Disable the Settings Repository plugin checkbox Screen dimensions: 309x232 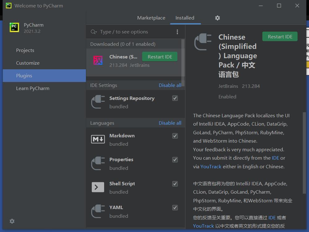pyautogui.click(x=175, y=98)
